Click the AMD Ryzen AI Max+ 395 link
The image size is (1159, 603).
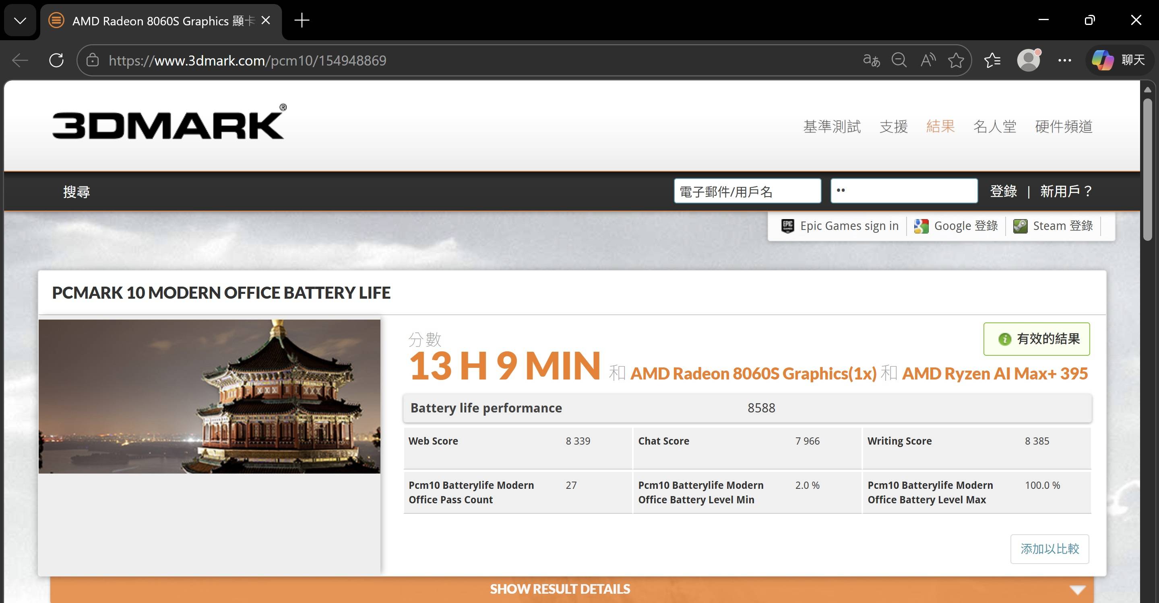coord(995,373)
